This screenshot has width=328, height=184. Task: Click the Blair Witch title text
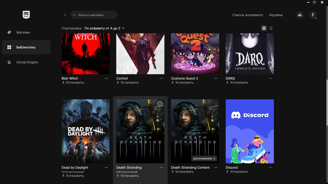[70, 78]
